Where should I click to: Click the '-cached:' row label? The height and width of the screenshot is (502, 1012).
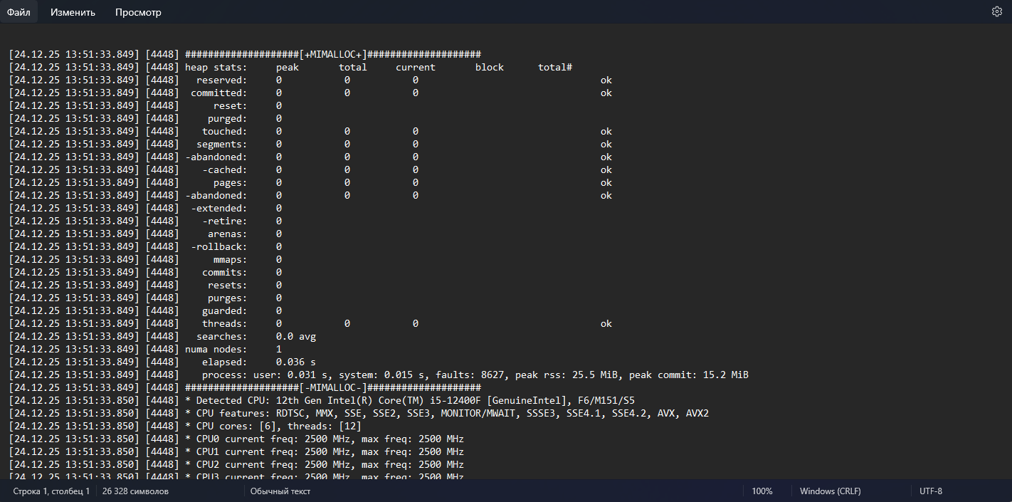coord(225,169)
